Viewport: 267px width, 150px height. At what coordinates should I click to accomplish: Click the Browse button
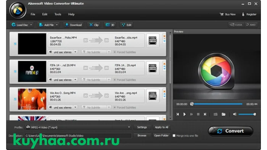[142, 136]
